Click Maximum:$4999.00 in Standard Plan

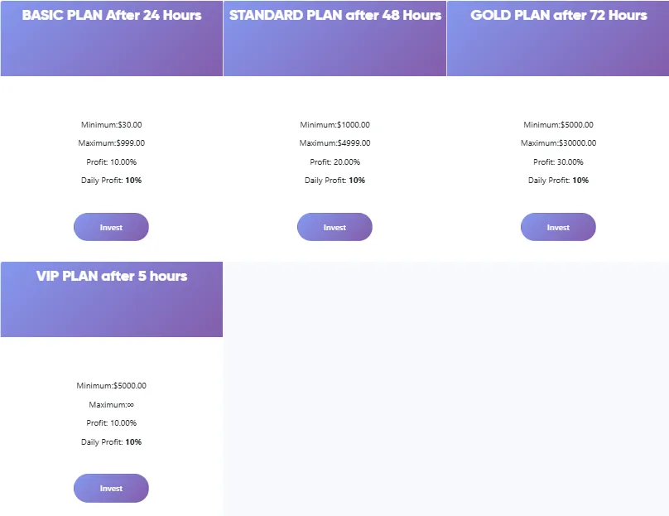point(334,143)
